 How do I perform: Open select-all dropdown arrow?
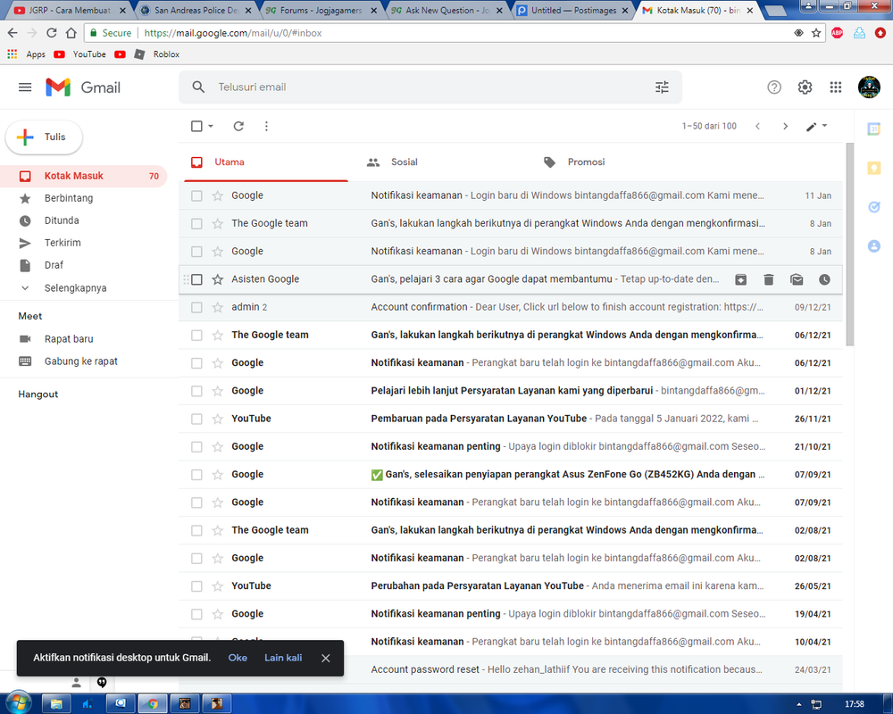coord(211,126)
